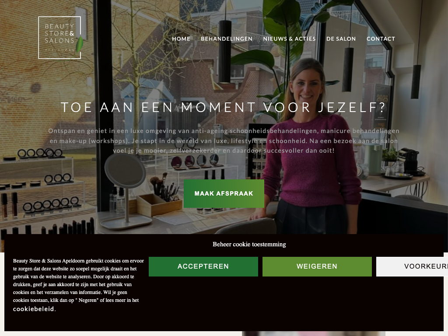
Task: Click the Maak Afspraak button
Action: [224, 193]
